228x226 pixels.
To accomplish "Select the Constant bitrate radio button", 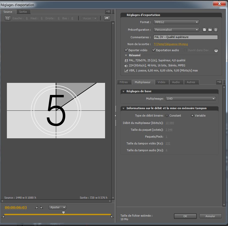I will click(x=167, y=116).
